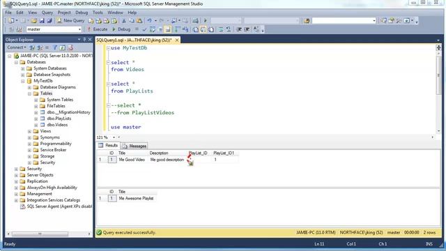Click the Disconnect icon in Object Explorer

coord(40,47)
